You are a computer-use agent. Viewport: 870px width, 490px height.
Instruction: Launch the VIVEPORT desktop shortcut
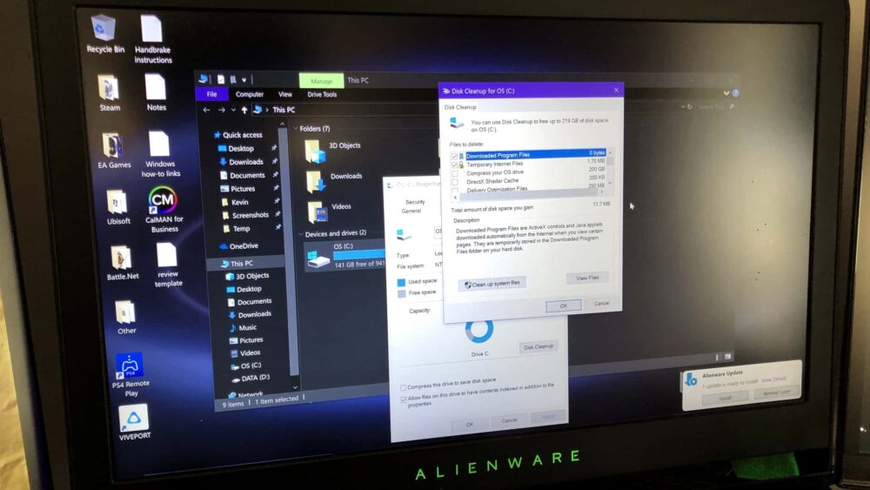click(134, 422)
